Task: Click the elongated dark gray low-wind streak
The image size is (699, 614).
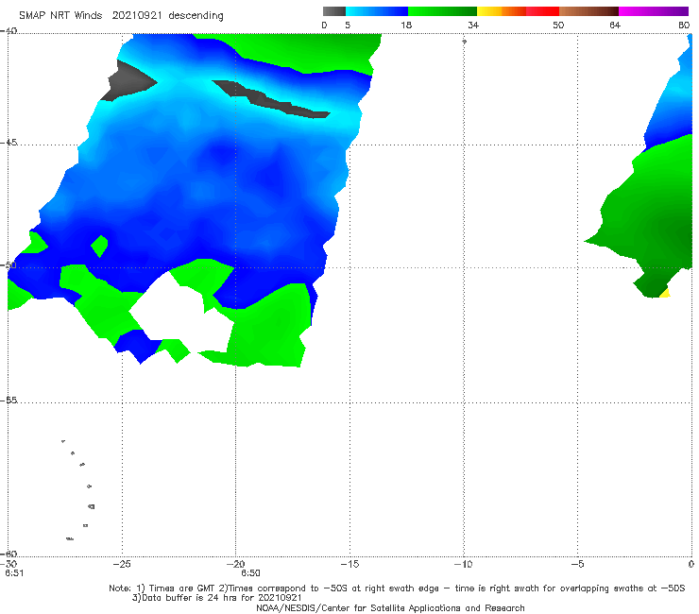Action: click(x=271, y=99)
